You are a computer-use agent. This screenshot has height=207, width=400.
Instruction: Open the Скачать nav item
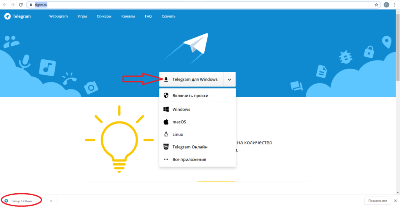click(168, 16)
